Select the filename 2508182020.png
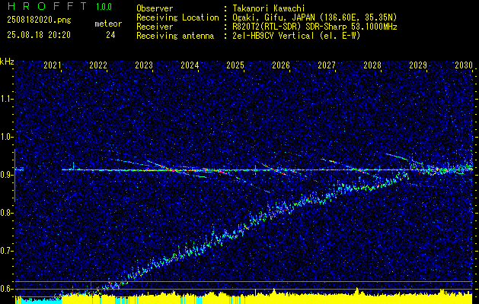 (x=39, y=20)
